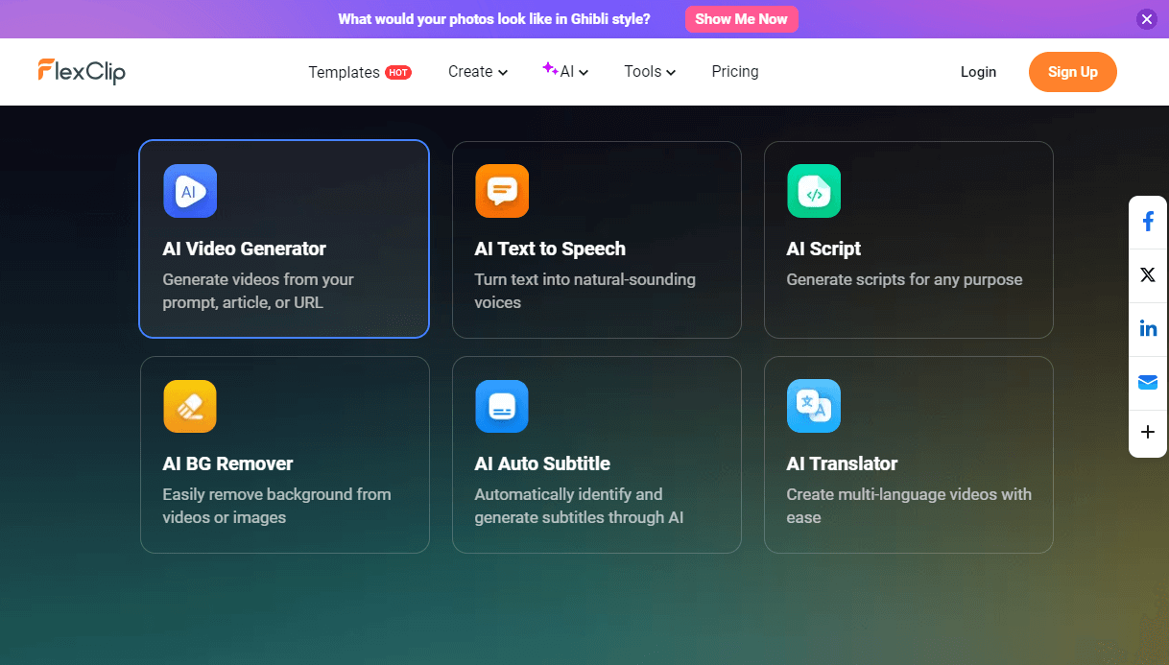Image resolution: width=1169 pixels, height=665 pixels.
Task: Share via the email envelope icon
Action: [x=1148, y=381]
